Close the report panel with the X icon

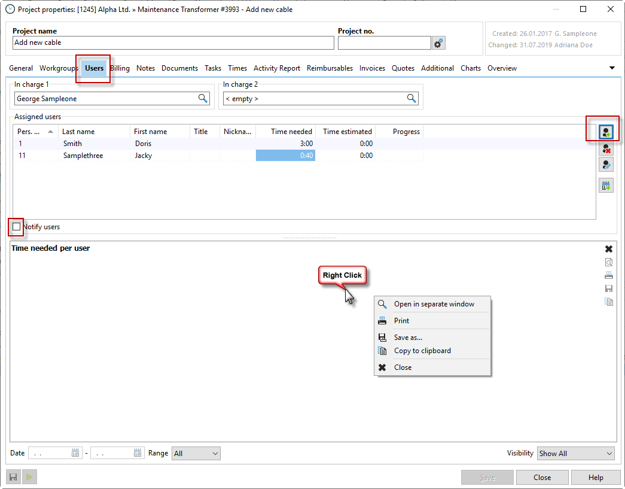click(608, 249)
